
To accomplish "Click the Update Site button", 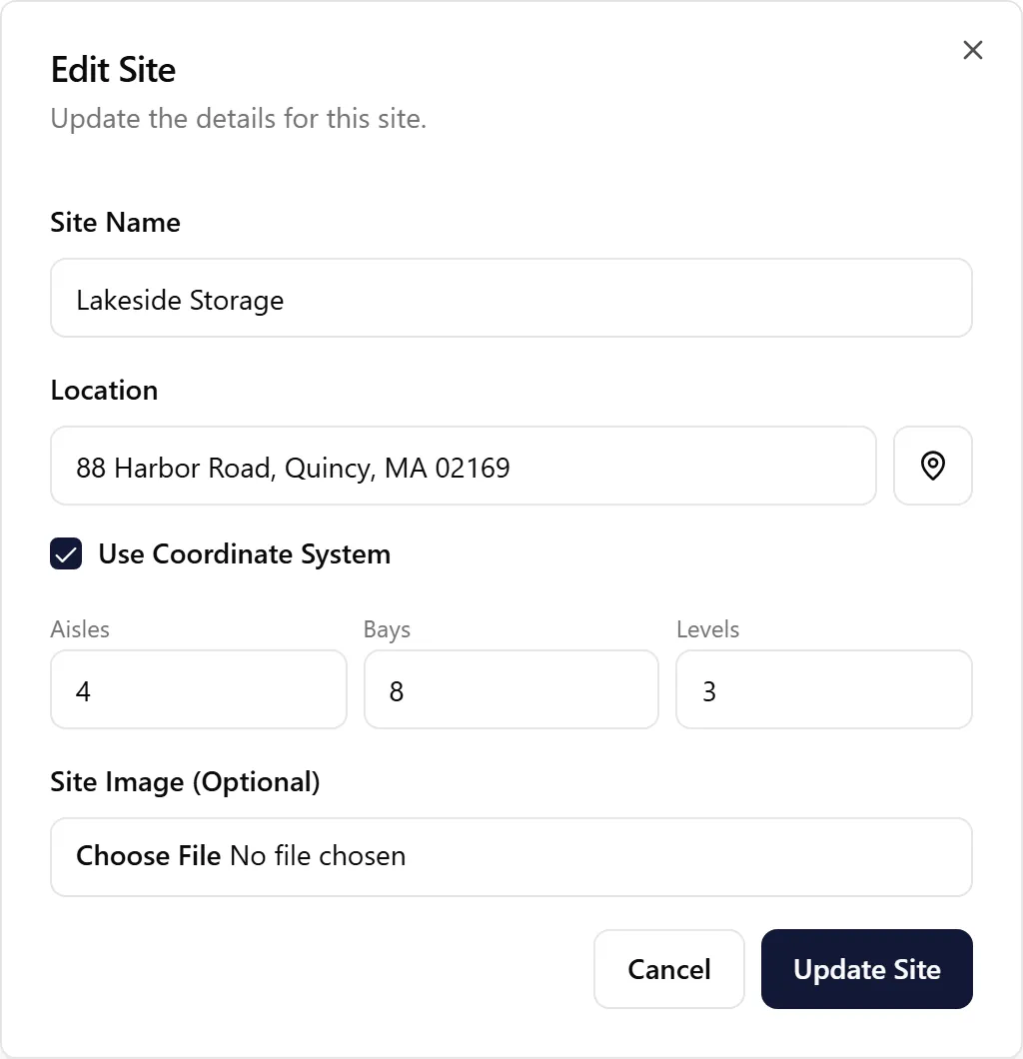I will [866, 969].
